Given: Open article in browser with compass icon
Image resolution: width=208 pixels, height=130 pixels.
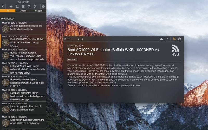Looking at the screenshot, I should click(179, 39).
